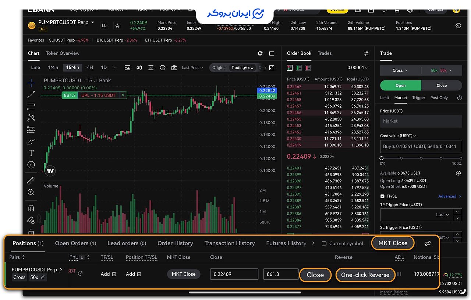Select the ruler measure tool
This screenshot has height=300, width=471.
tap(31, 181)
